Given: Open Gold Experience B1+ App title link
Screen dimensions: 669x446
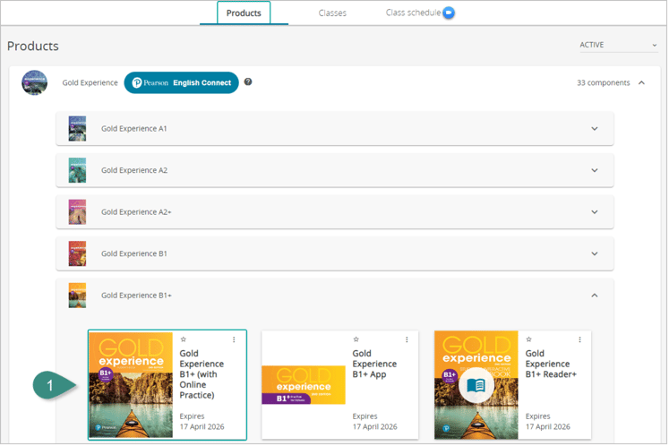Looking at the screenshot, I should click(374, 365).
